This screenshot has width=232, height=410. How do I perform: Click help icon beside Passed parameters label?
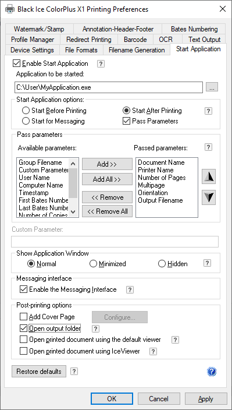(208, 147)
